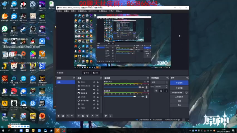
Task: Click the 开始录制 start recording button
Action: click(179, 88)
